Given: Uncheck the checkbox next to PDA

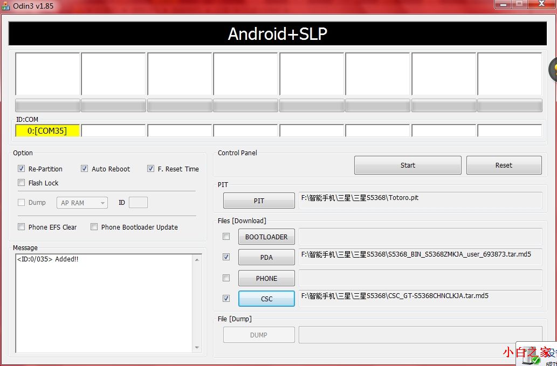Looking at the screenshot, I should pos(226,257).
